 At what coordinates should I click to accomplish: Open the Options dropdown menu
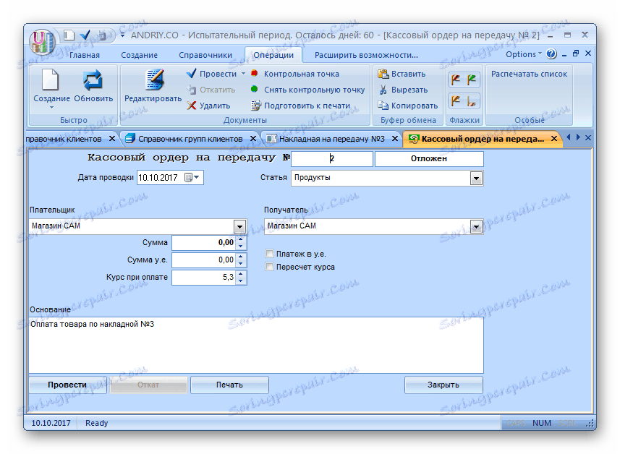(x=524, y=54)
